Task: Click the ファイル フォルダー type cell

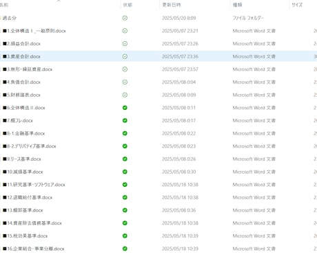Action: pyautogui.click(x=248, y=18)
